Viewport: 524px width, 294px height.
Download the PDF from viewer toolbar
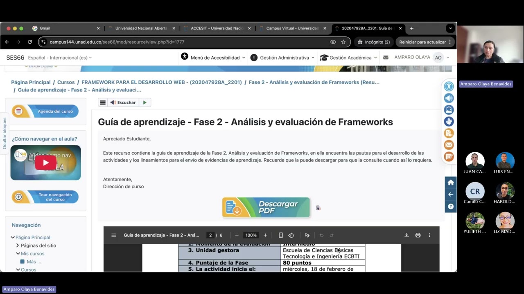pos(407,235)
